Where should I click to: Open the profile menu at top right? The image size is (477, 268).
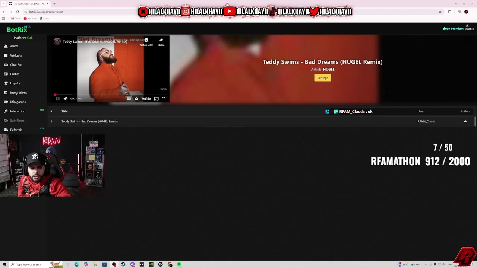coord(469,28)
